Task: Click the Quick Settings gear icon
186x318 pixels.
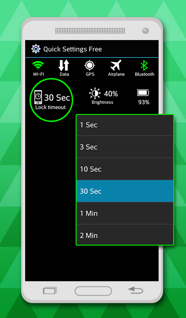Action: [36, 49]
